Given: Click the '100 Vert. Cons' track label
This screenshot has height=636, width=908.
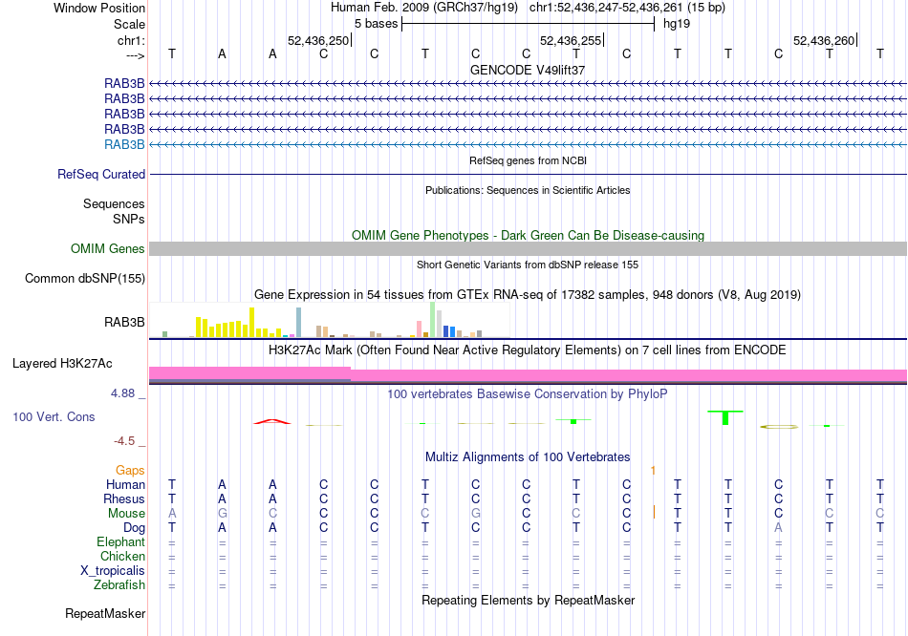Looking at the screenshot, I should [x=54, y=416].
